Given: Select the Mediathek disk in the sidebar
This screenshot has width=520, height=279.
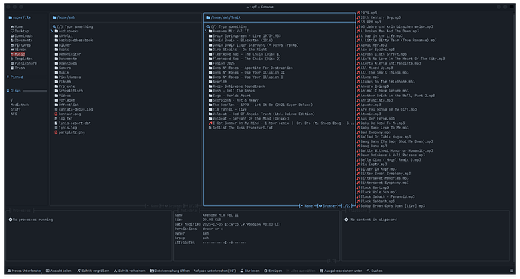Looking at the screenshot, I should 20,105.
